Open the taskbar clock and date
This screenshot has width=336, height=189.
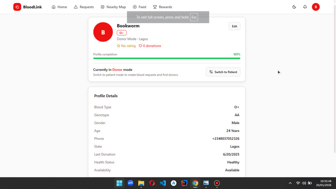tap(323, 183)
